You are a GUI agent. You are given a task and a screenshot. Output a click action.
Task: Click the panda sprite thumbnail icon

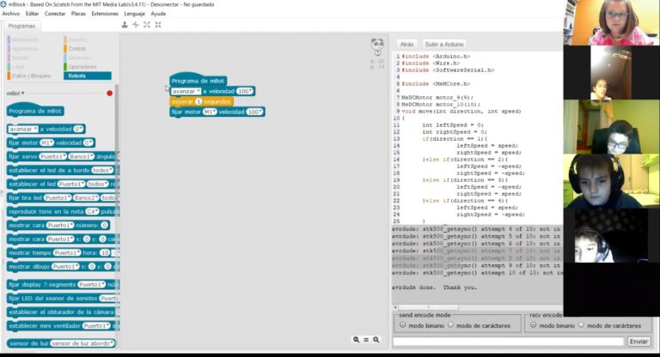[x=376, y=46]
